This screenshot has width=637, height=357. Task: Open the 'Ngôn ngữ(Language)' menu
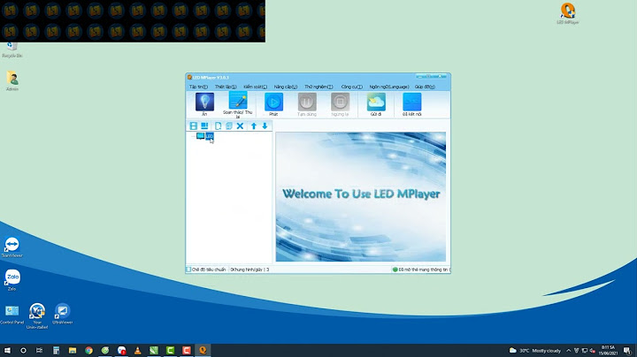tap(388, 87)
